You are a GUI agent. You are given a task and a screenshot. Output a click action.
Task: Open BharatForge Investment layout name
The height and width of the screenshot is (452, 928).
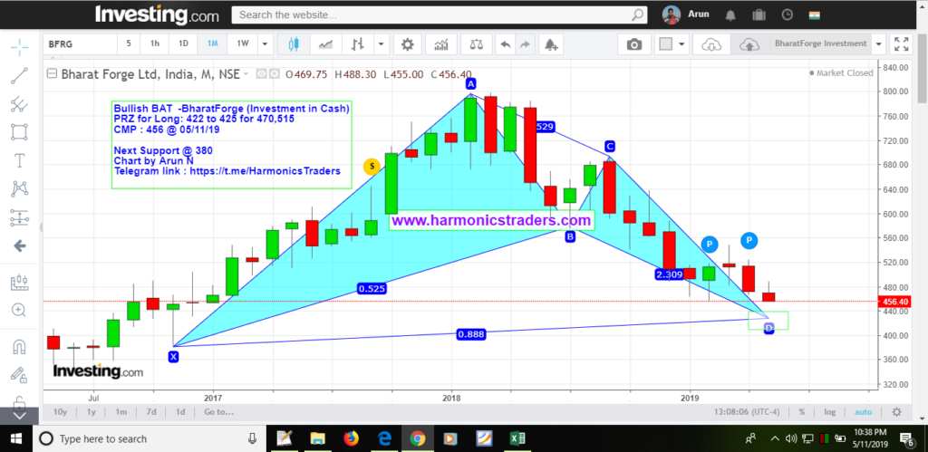click(x=820, y=43)
